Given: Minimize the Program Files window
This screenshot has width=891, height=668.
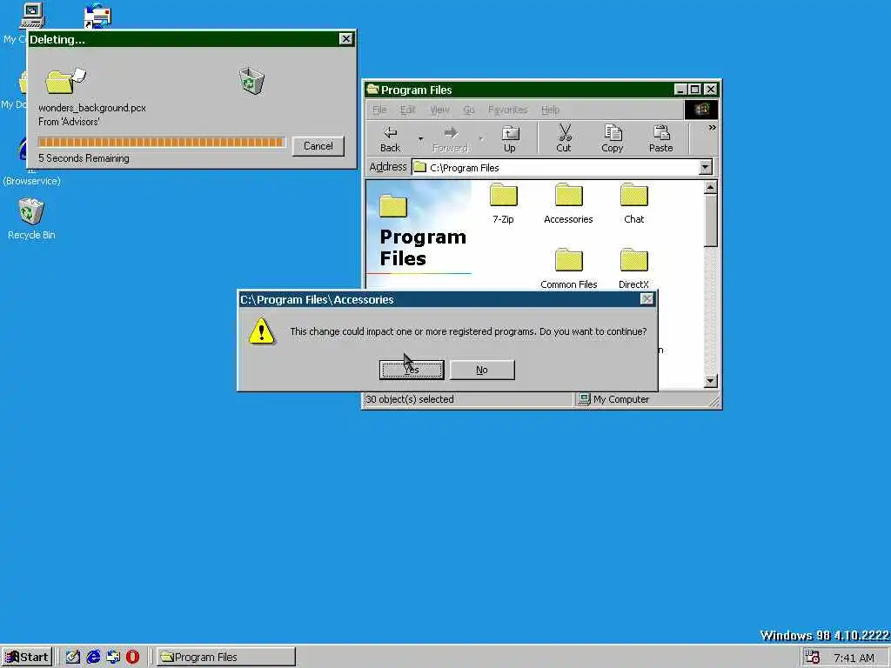Looking at the screenshot, I should 680,90.
